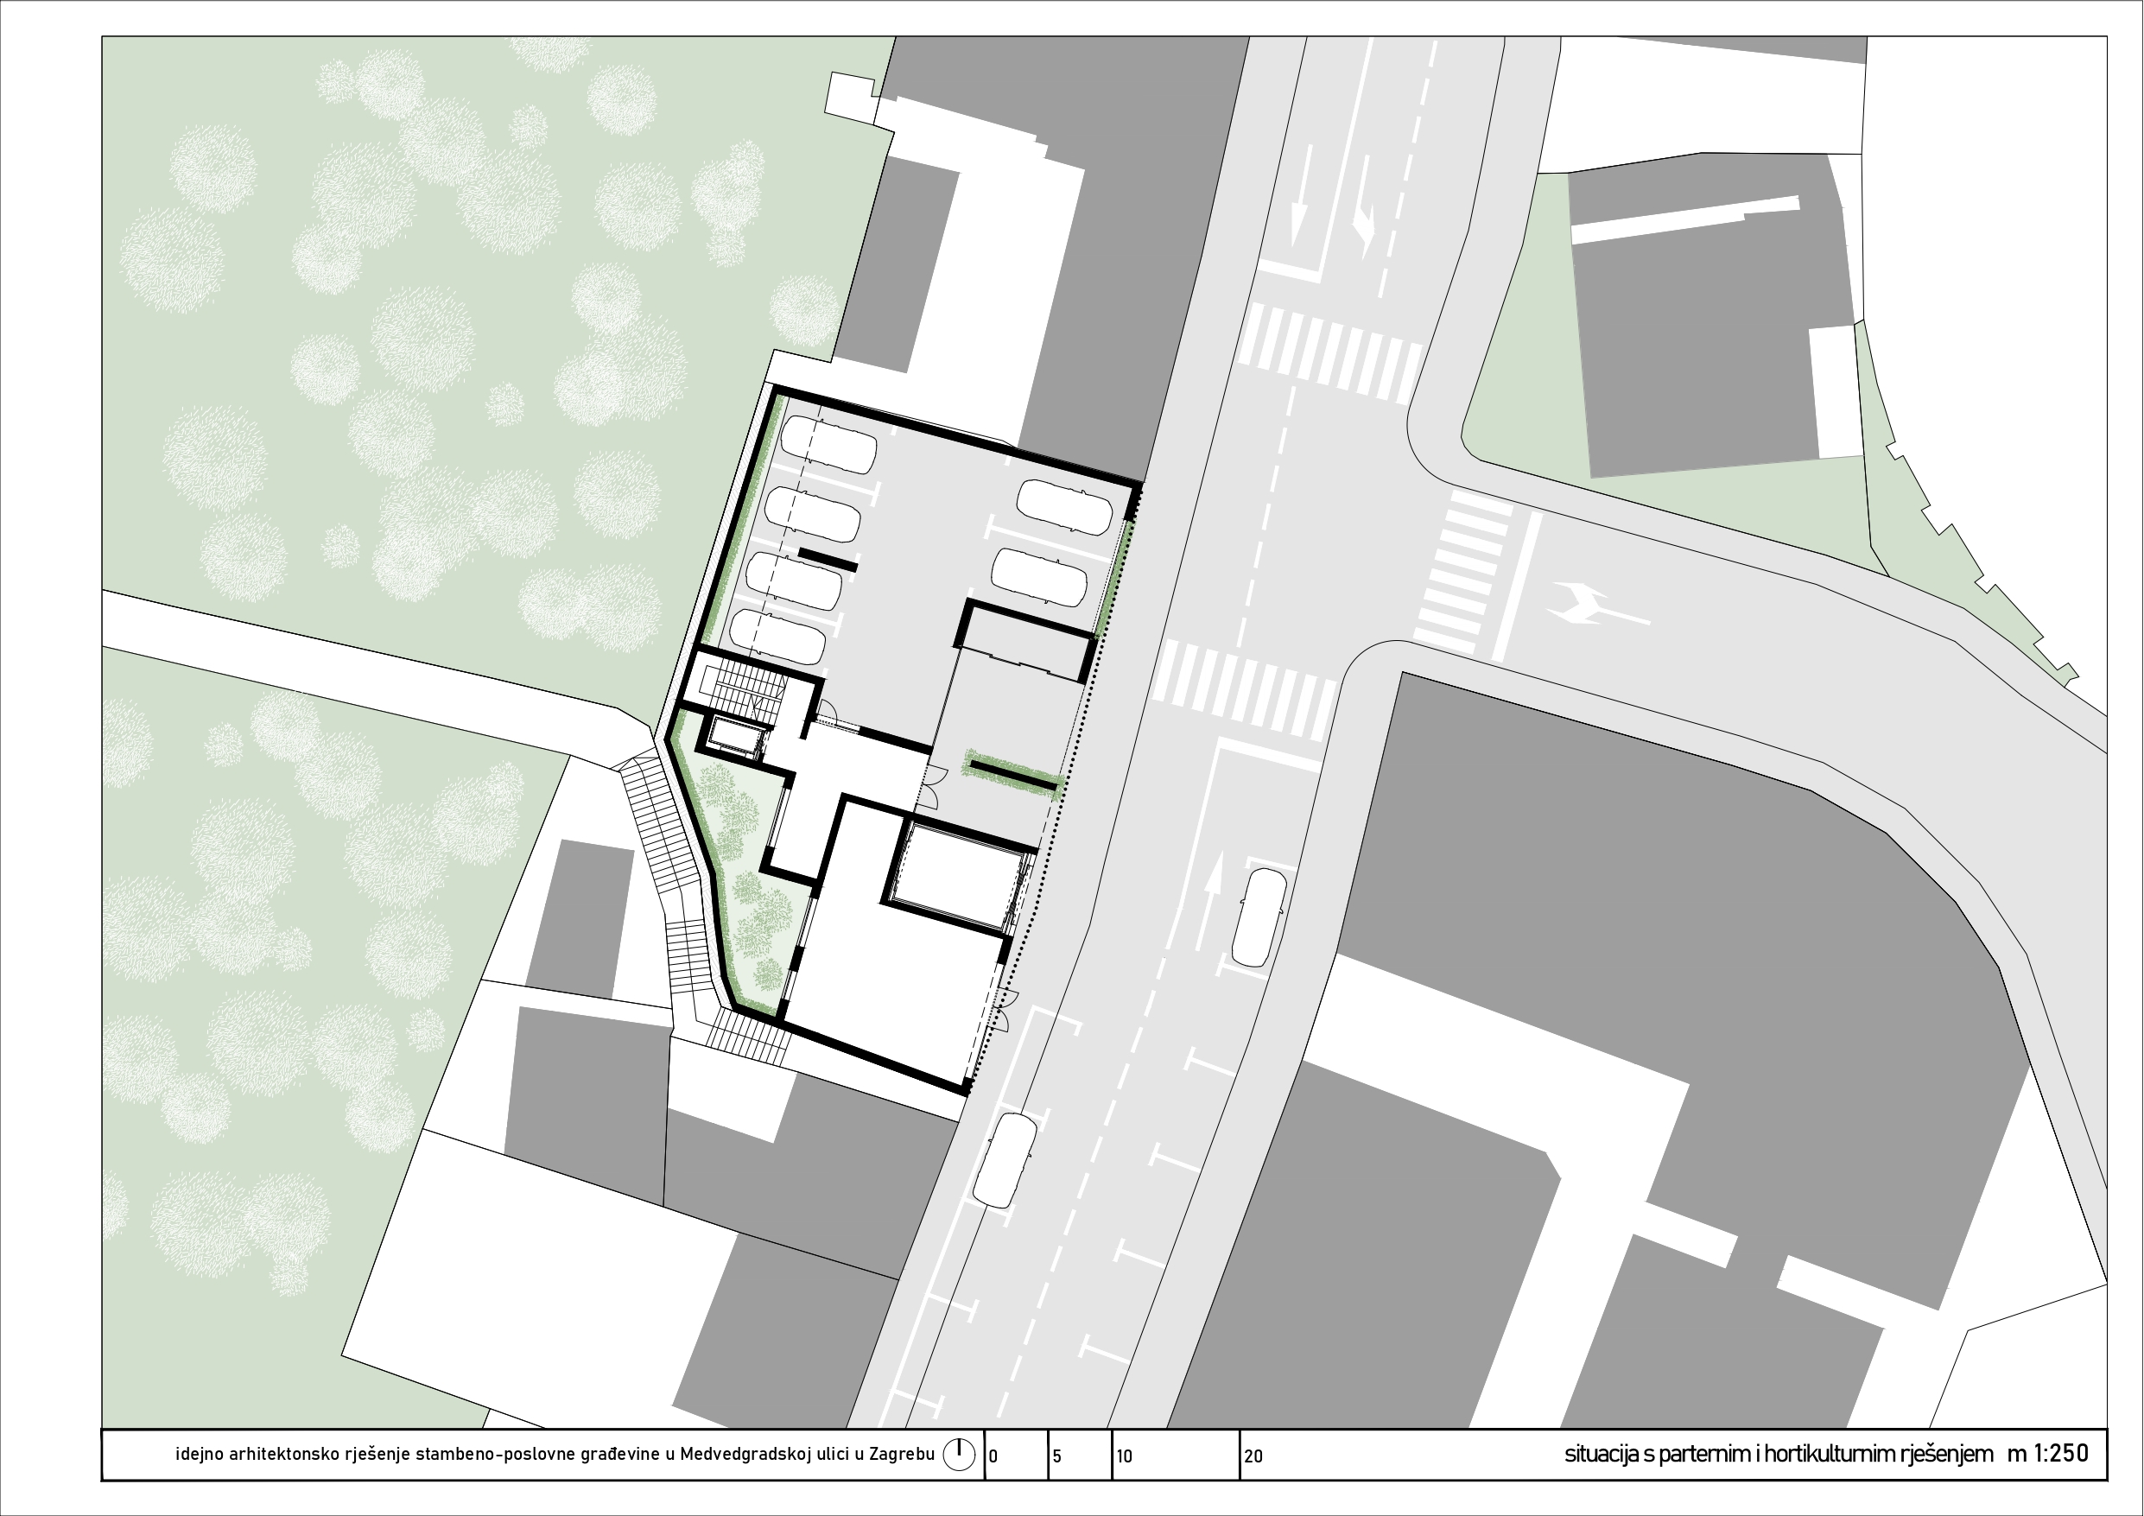The height and width of the screenshot is (1516, 2144).
Task: Click the elevator shaft beside the staircase
Action: coord(736,737)
